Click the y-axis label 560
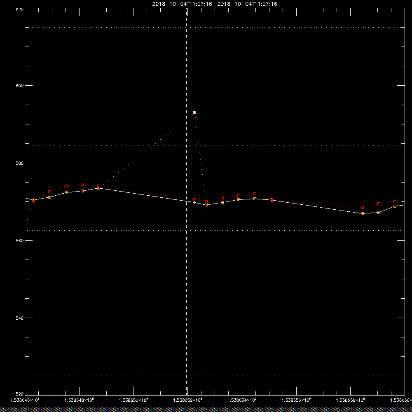 click(x=20, y=241)
